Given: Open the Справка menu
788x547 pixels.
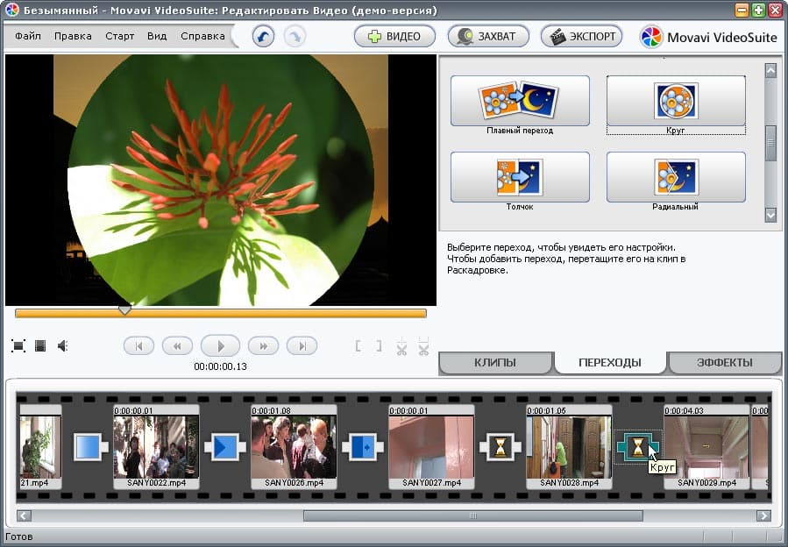Looking at the screenshot, I should (x=202, y=36).
